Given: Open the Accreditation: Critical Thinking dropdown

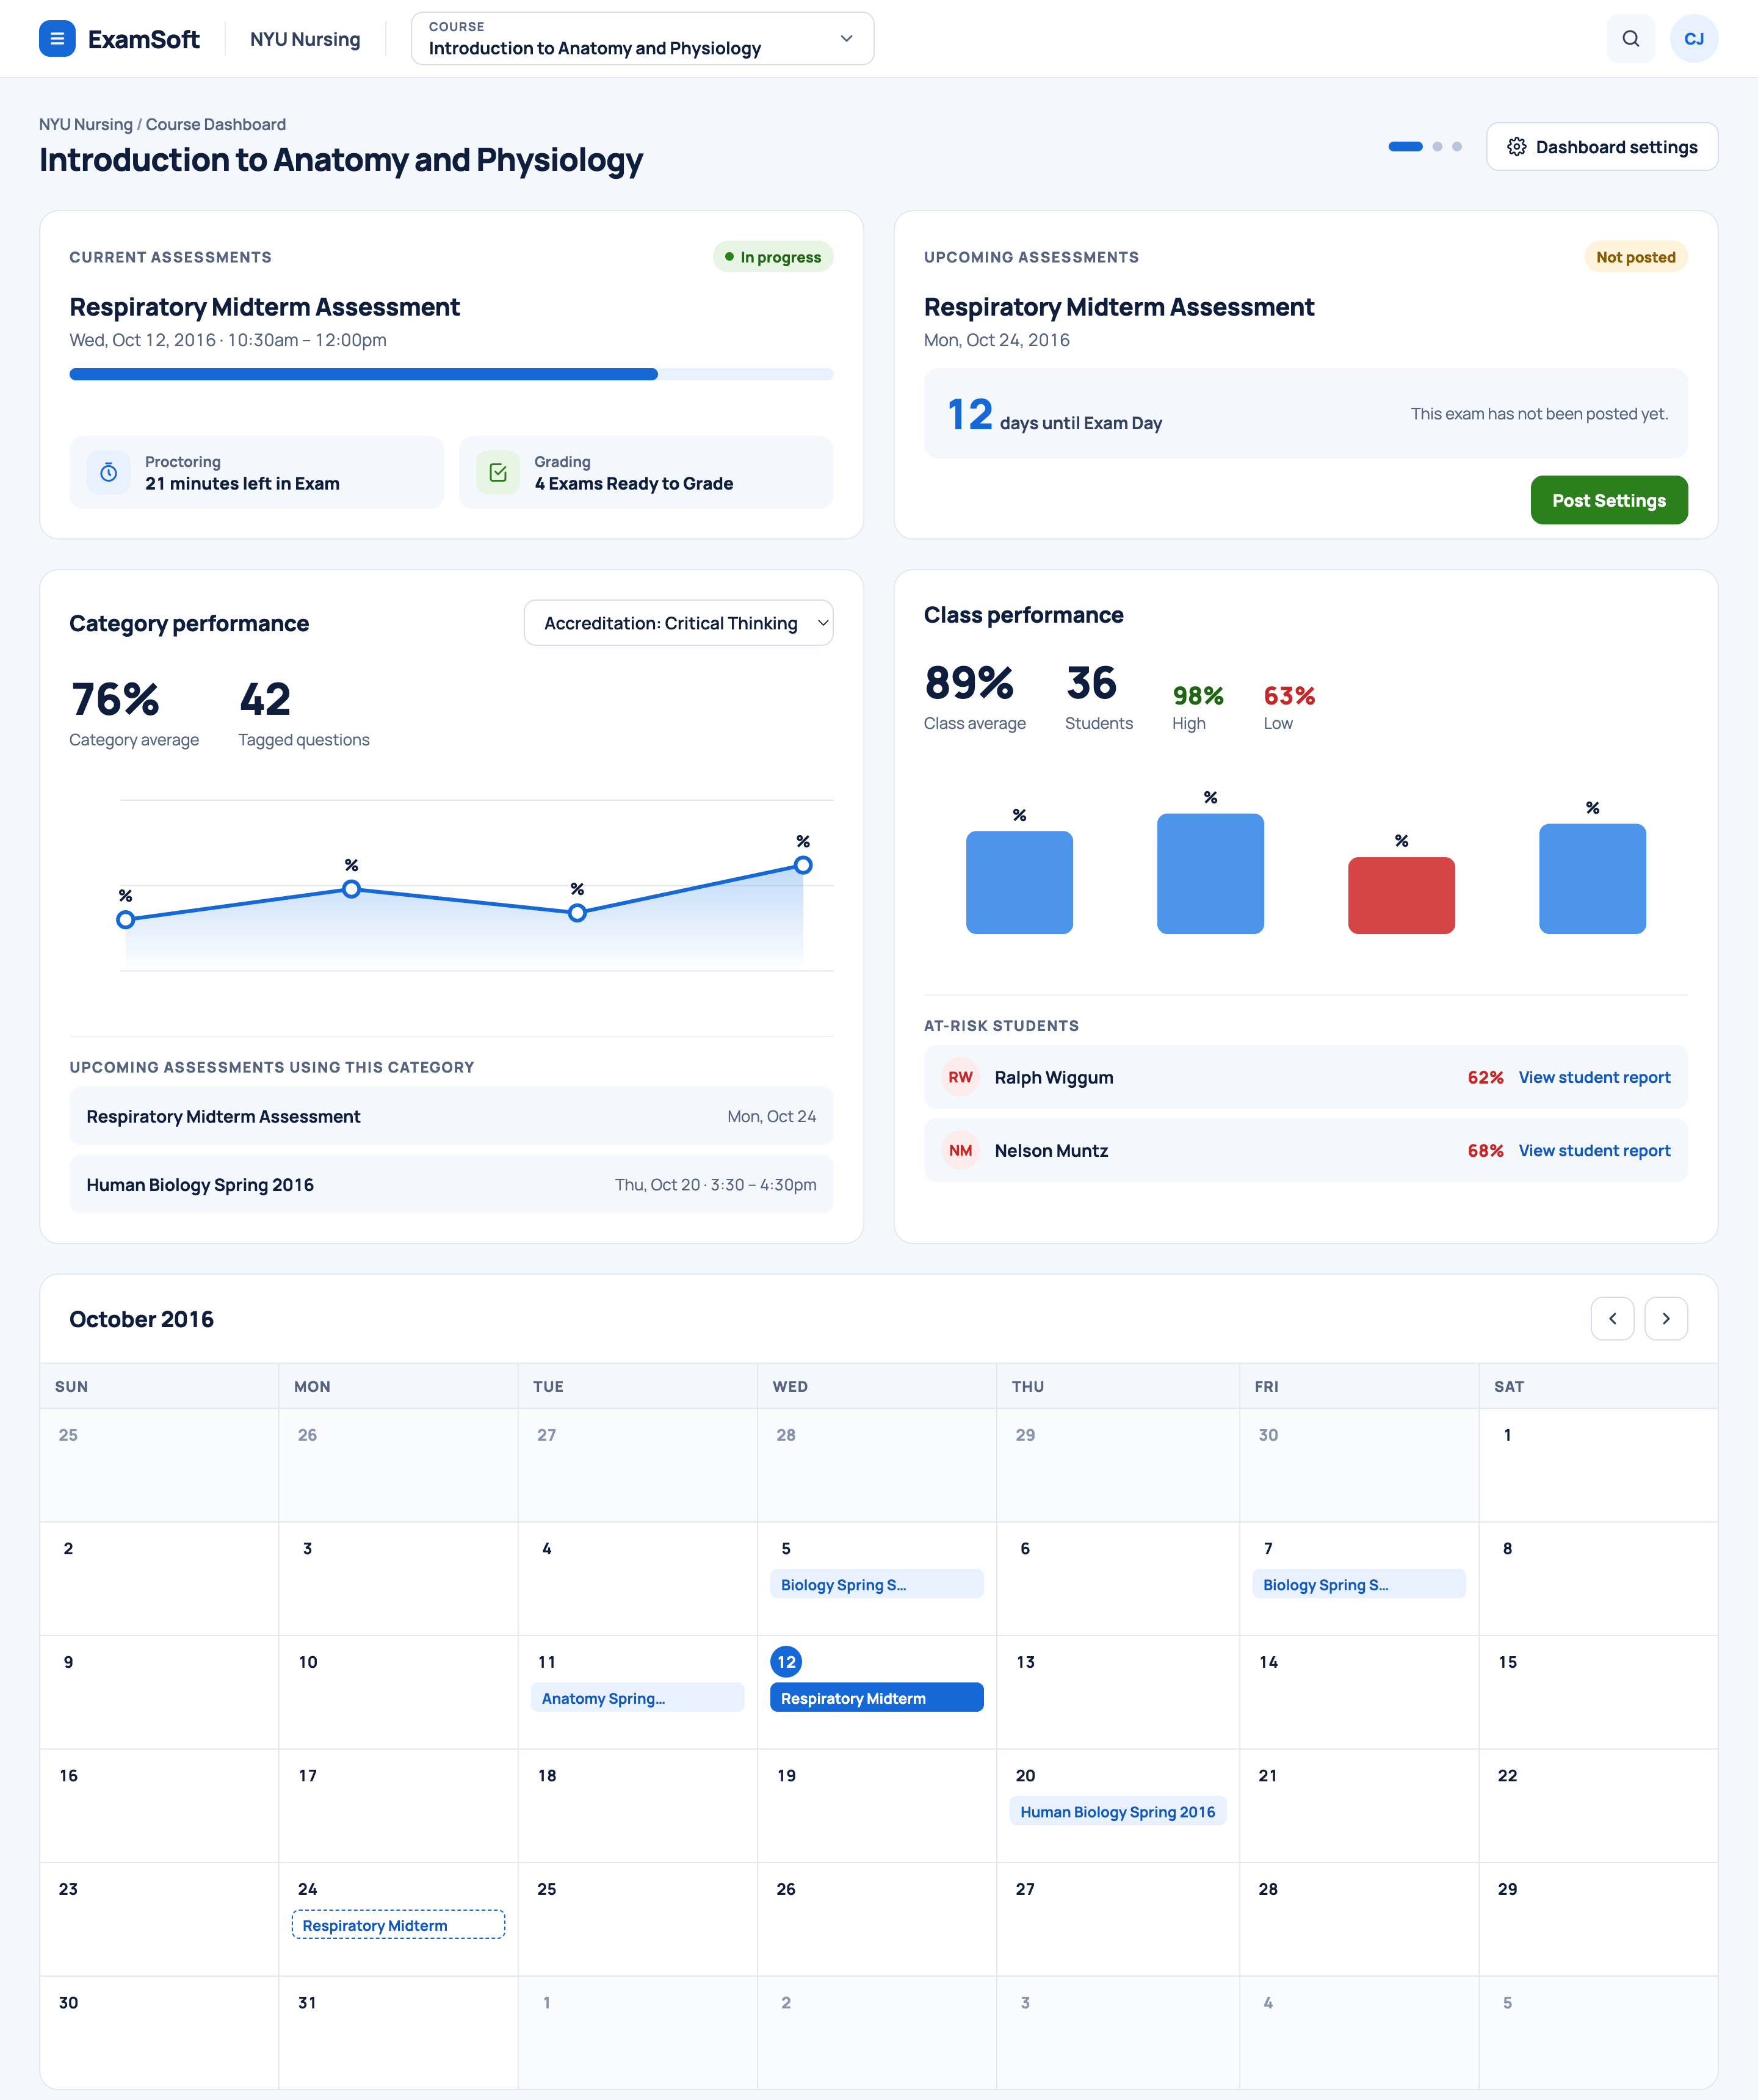Looking at the screenshot, I should click(x=678, y=623).
